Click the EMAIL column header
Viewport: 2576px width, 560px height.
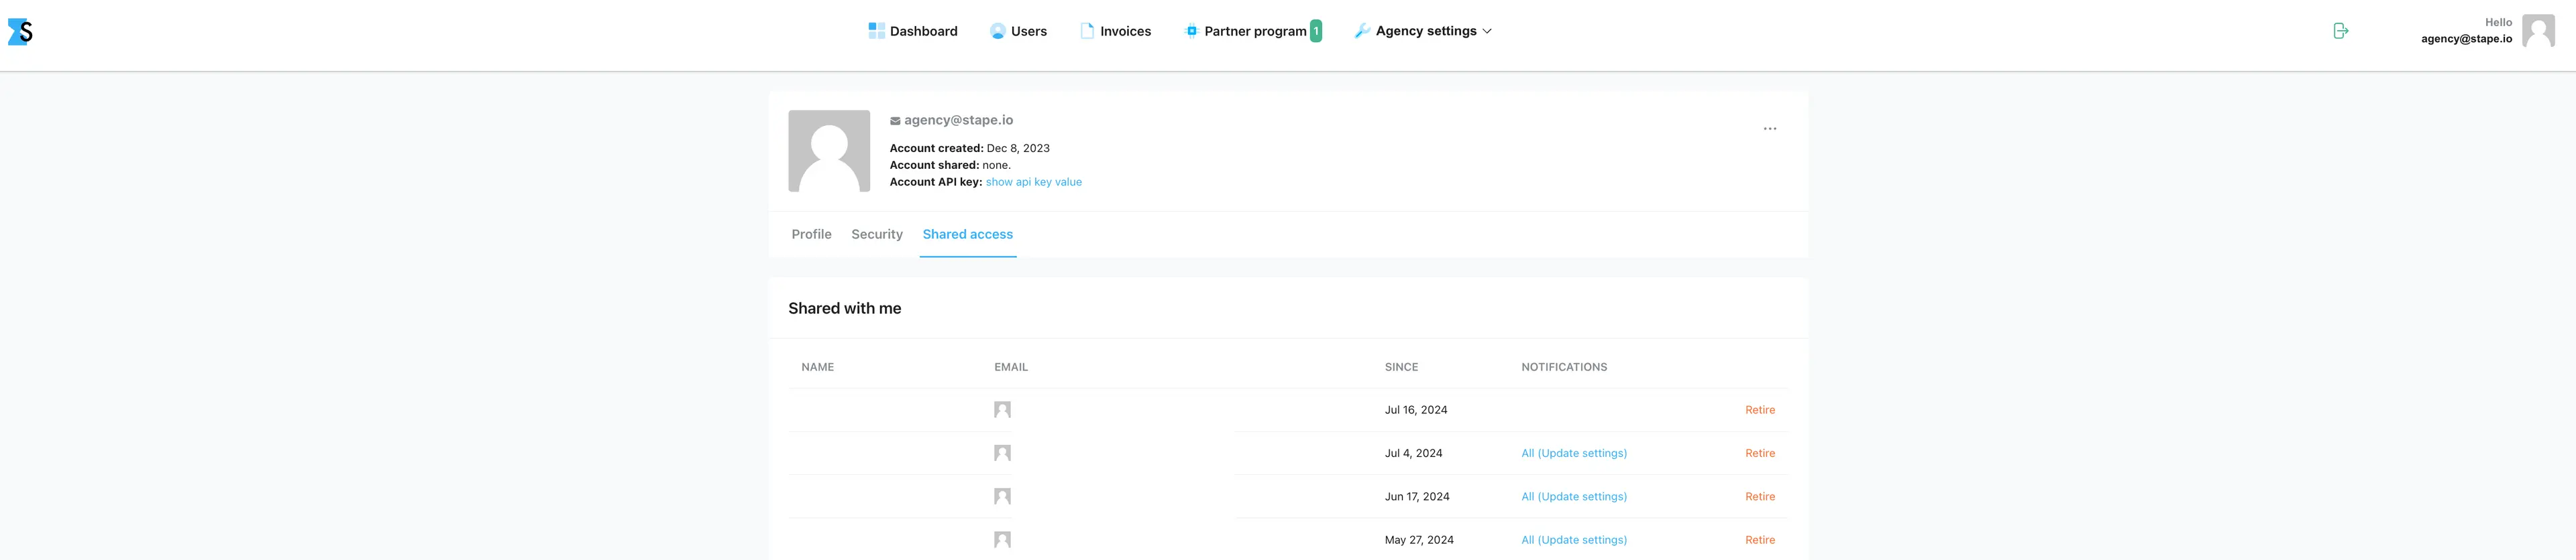click(x=1011, y=367)
